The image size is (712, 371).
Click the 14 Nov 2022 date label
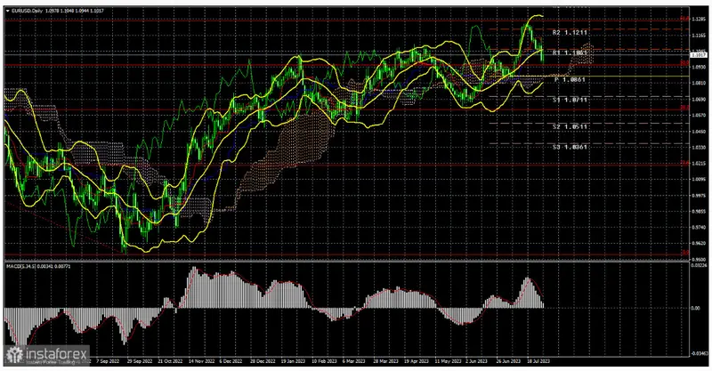[x=201, y=361]
